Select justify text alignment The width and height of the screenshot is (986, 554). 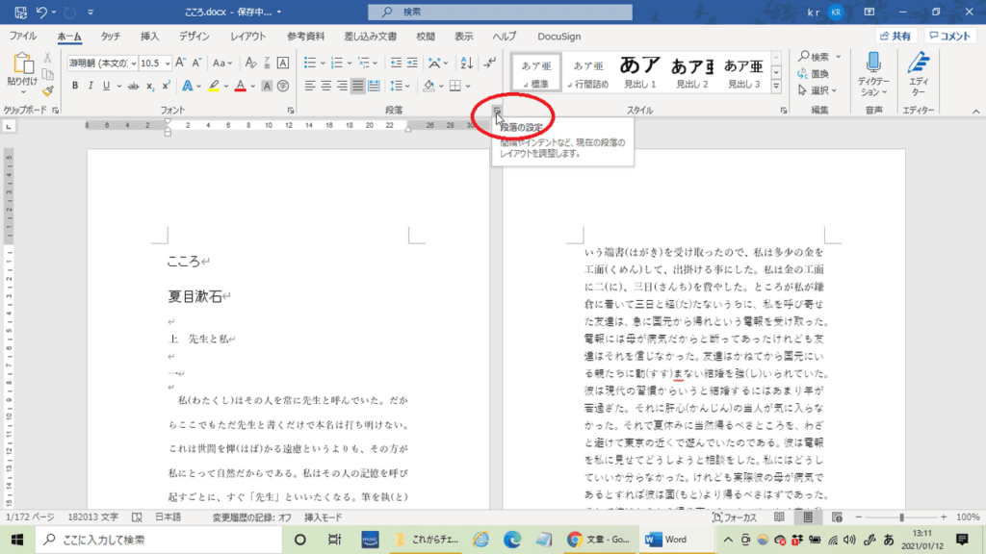[357, 86]
